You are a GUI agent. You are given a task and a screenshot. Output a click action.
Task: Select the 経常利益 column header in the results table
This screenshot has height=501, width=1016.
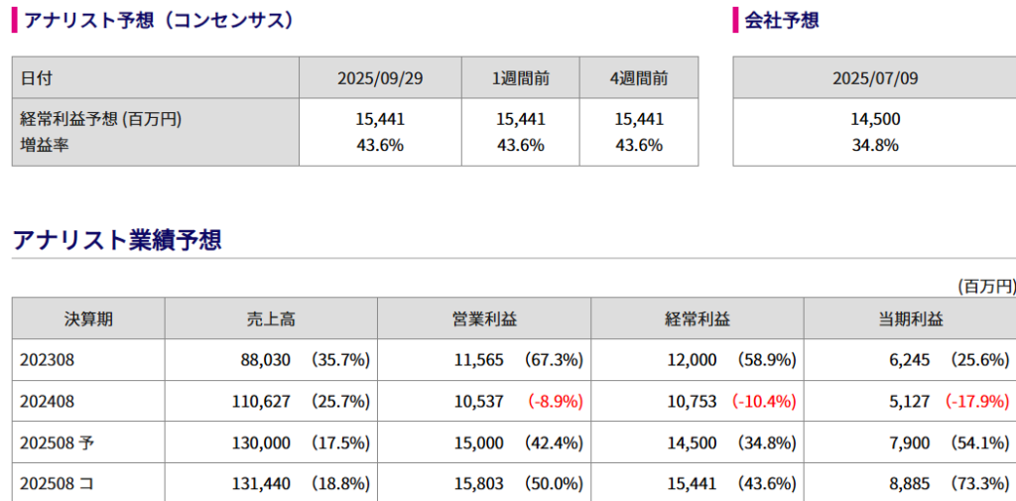pyautogui.click(x=698, y=318)
